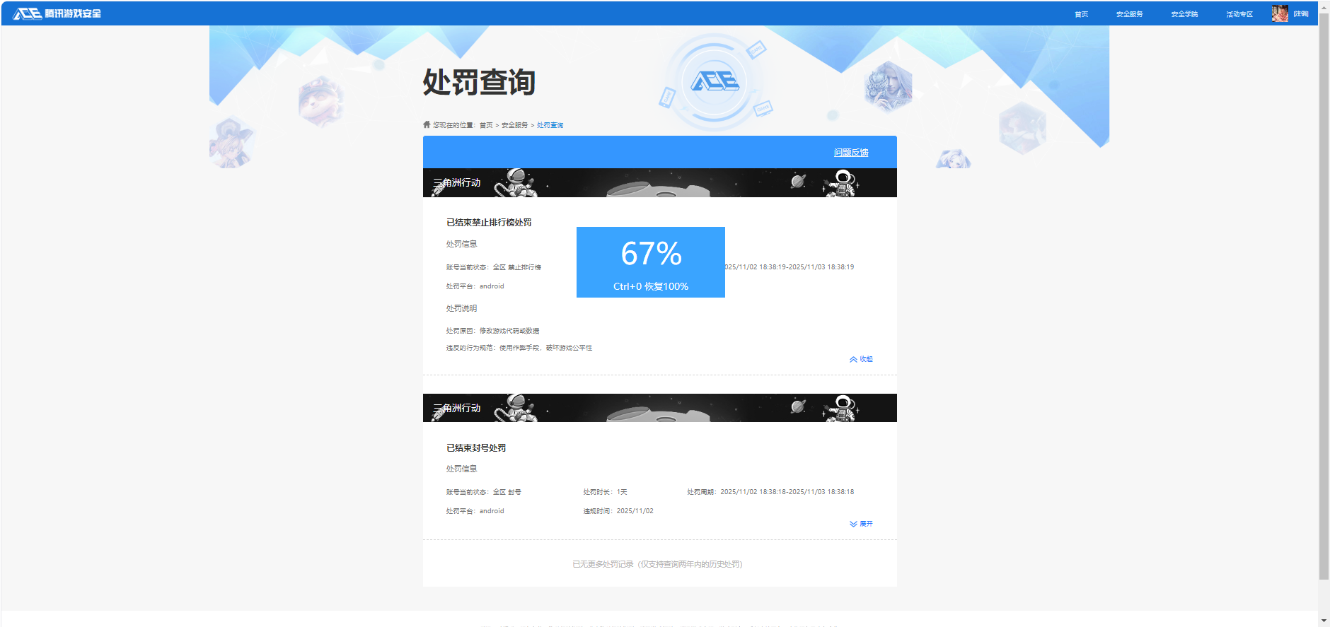
Task: Click the 已结束禁止排行榜处罚 heading
Action: coord(489,223)
